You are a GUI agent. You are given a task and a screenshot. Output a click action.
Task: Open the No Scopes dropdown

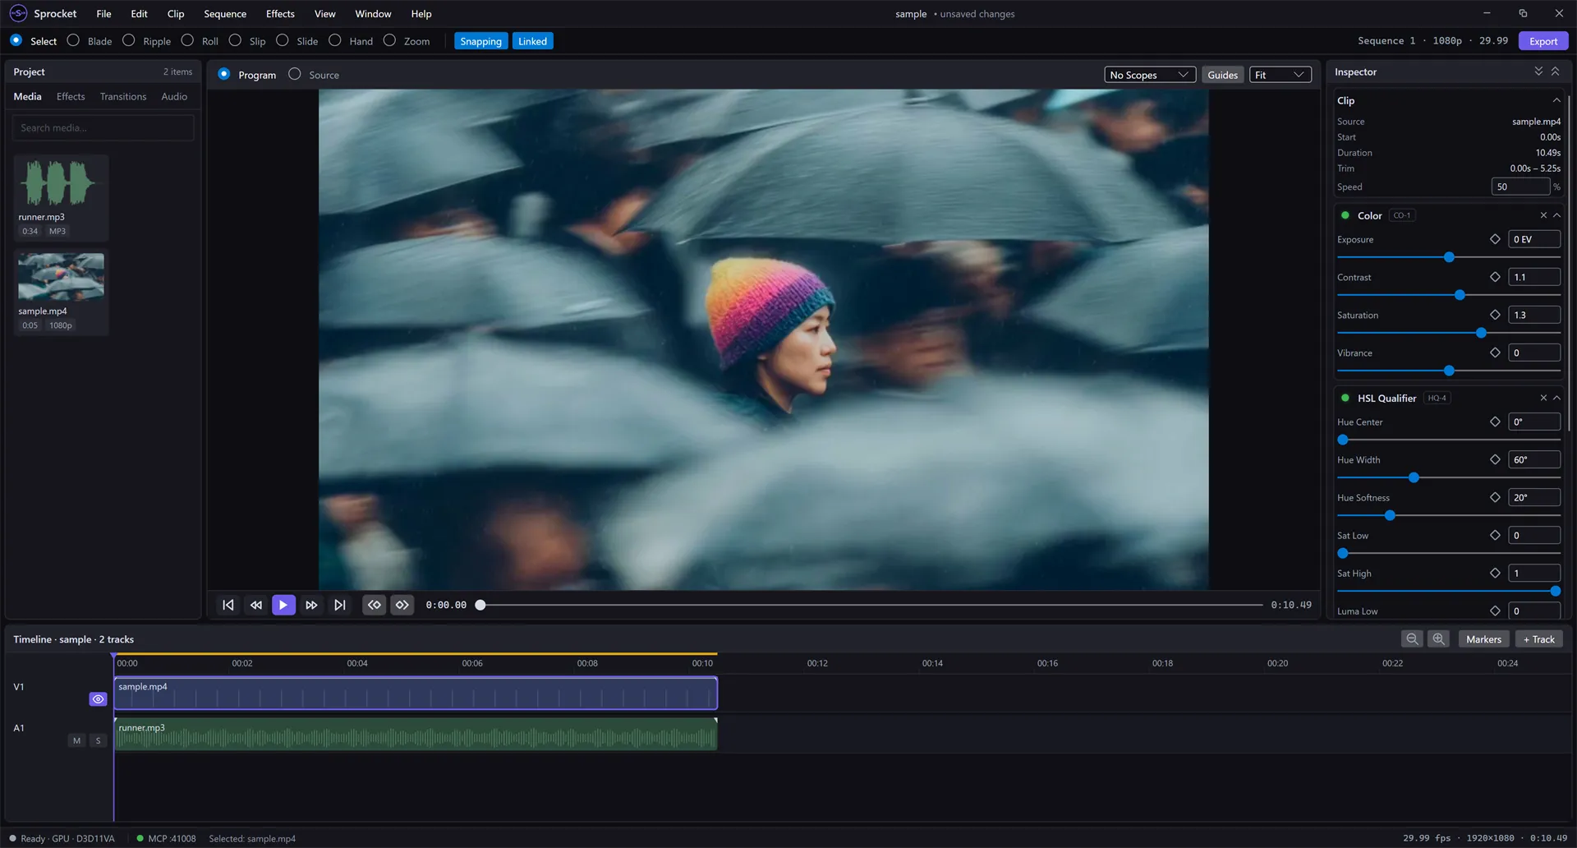point(1150,75)
